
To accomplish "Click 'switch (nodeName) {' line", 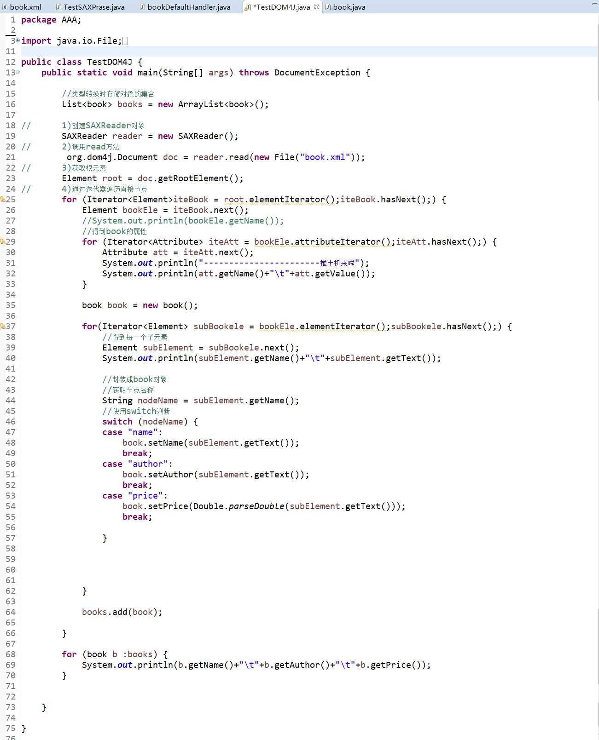I will [x=150, y=422].
